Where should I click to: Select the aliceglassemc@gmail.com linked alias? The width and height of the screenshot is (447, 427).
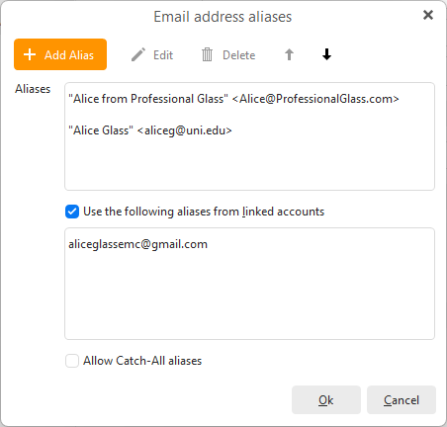point(137,244)
